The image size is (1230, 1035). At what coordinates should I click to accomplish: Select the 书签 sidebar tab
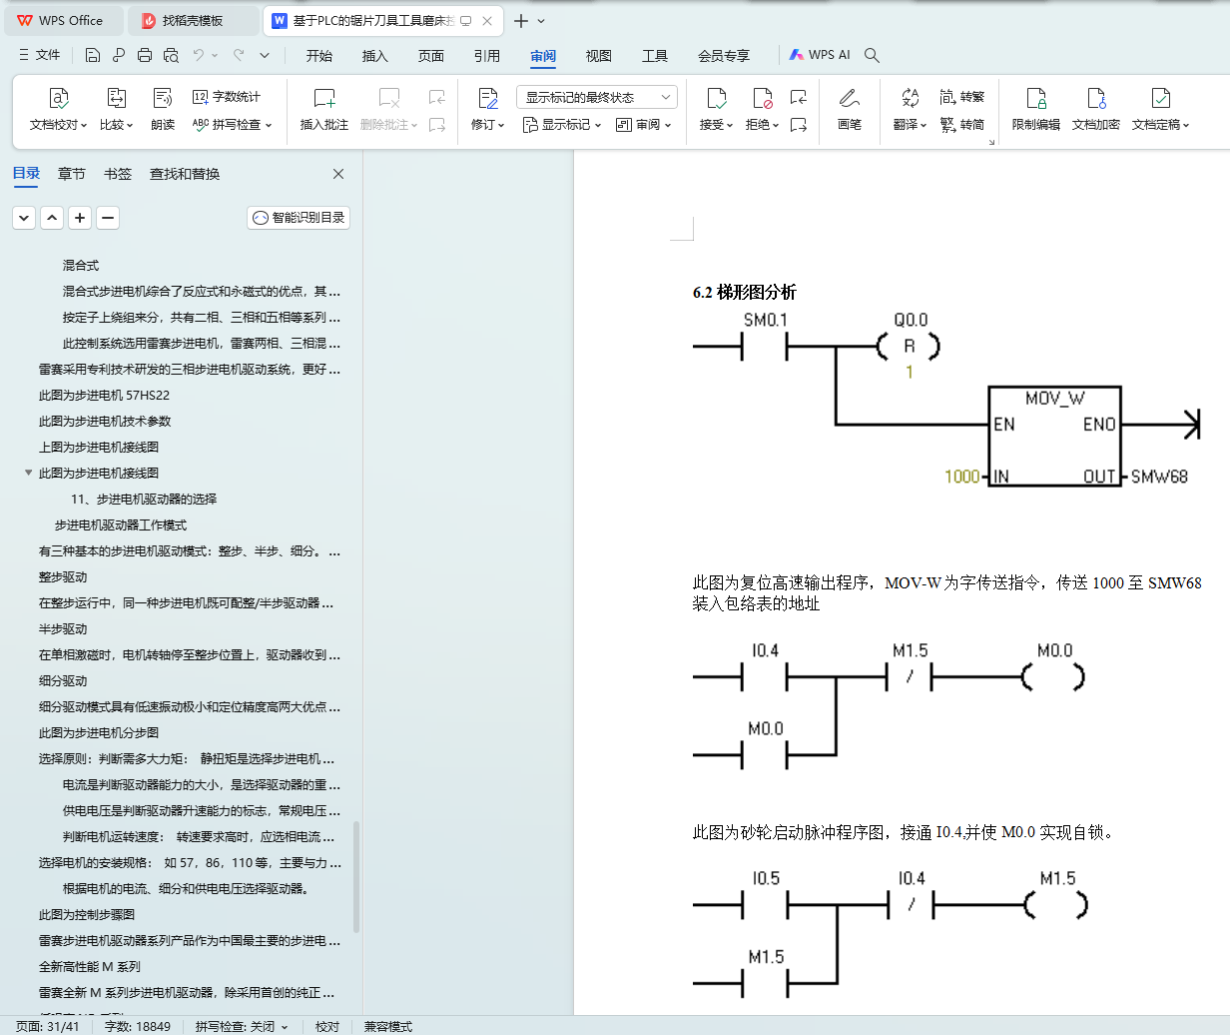pyautogui.click(x=118, y=174)
